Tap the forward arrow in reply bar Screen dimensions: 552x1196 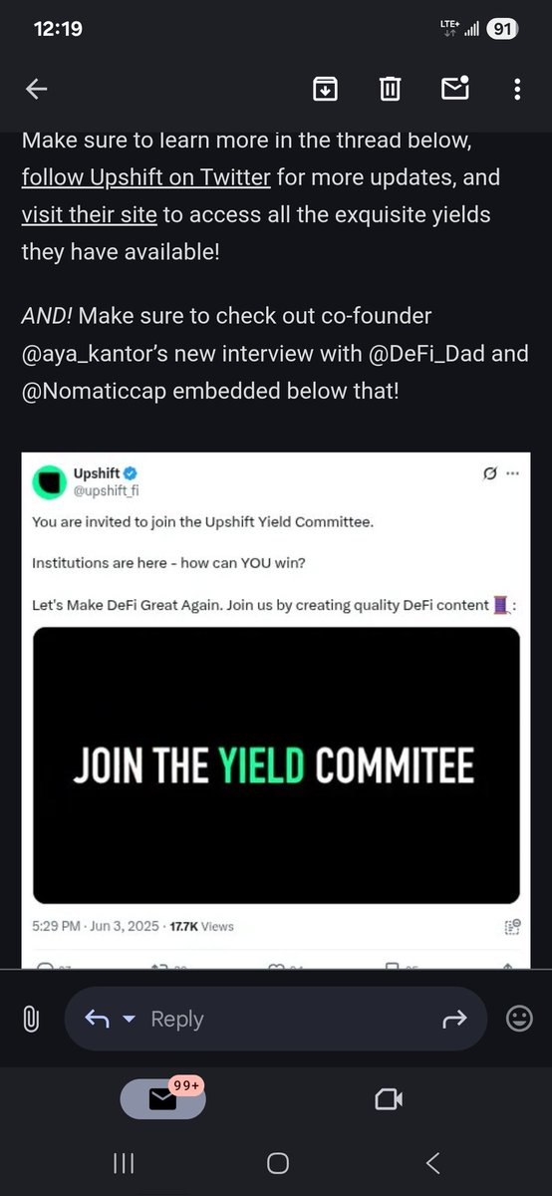click(x=454, y=1019)
